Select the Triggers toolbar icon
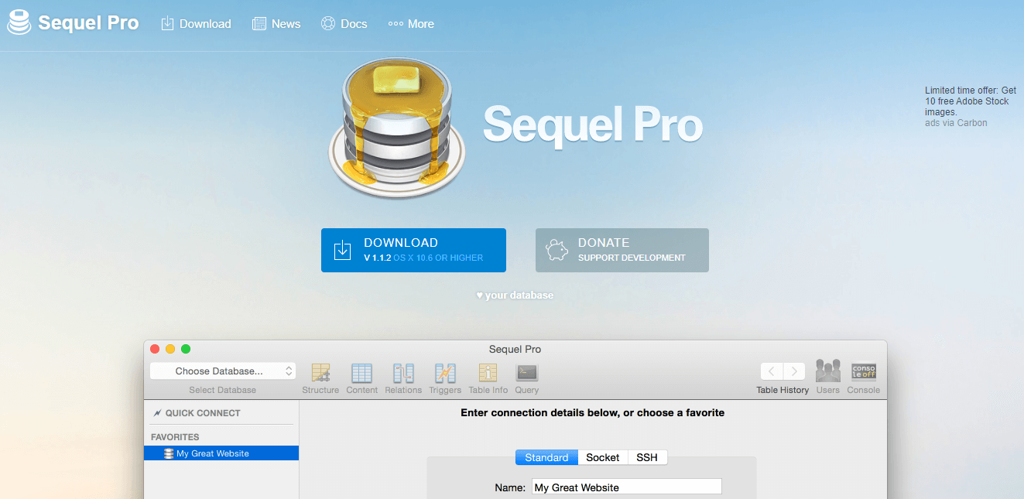 [x=445, y=379]
